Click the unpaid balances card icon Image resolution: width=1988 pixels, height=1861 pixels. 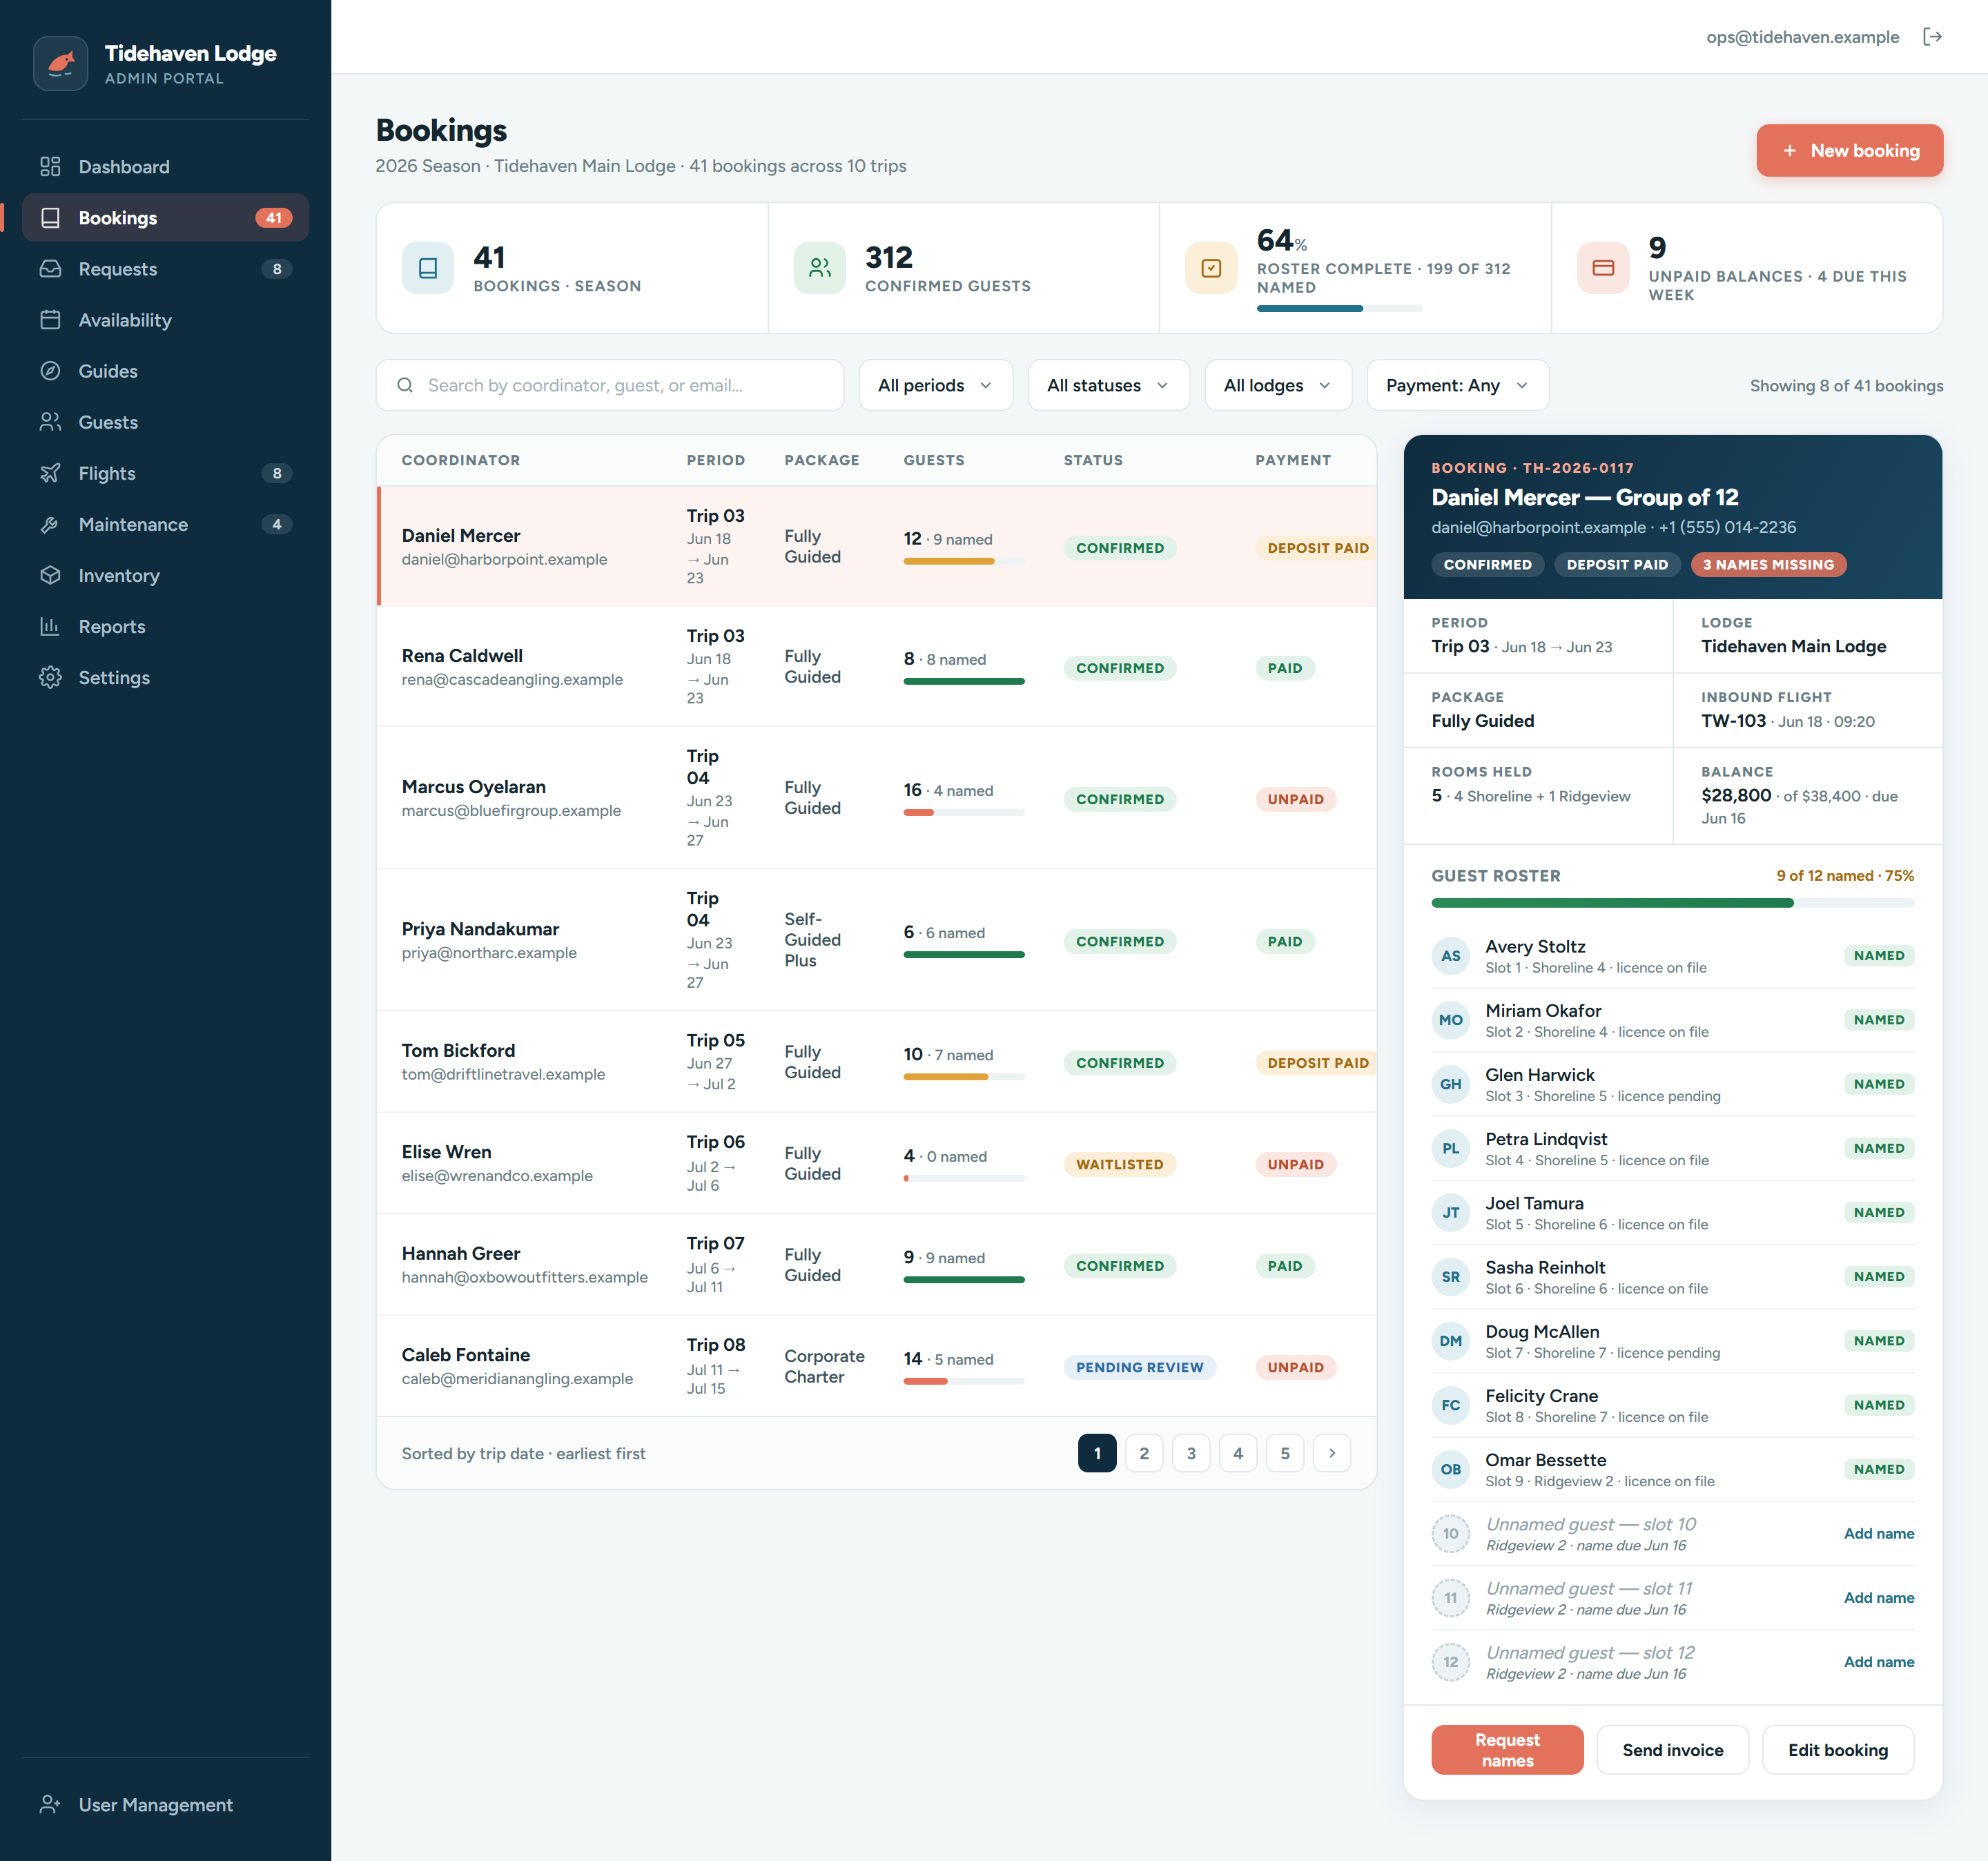pos(1603,268)
